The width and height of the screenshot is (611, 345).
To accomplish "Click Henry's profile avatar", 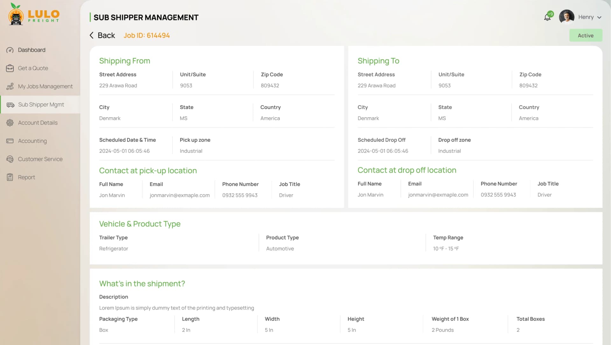I will click(566, 17).
